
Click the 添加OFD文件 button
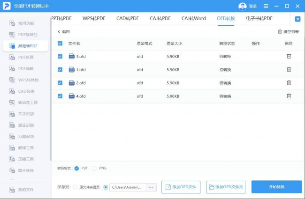point(181,187)
